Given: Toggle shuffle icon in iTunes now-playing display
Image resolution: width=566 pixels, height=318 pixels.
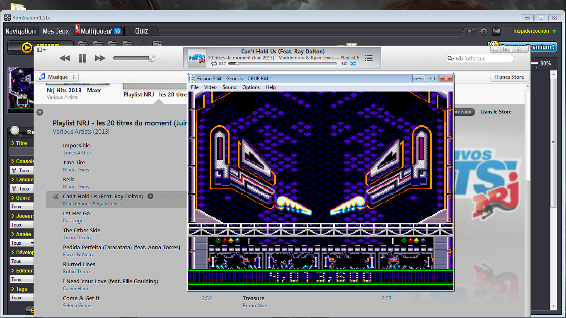Looking at the screenshot, I should click(x=353, y=64).
